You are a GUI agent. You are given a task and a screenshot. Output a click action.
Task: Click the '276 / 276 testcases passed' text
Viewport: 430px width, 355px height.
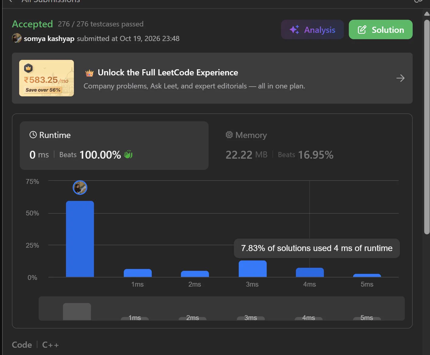pos(101,24)
